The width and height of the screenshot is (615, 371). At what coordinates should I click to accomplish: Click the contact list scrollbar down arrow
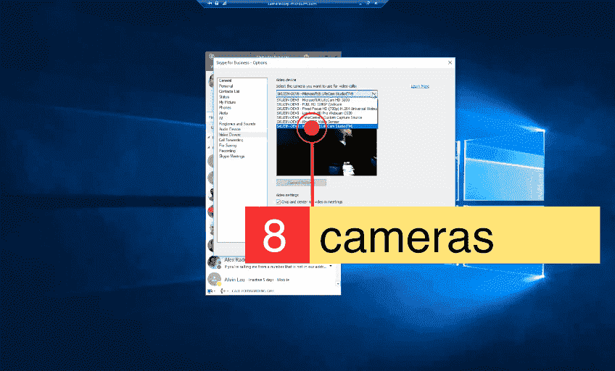(338, 283)
